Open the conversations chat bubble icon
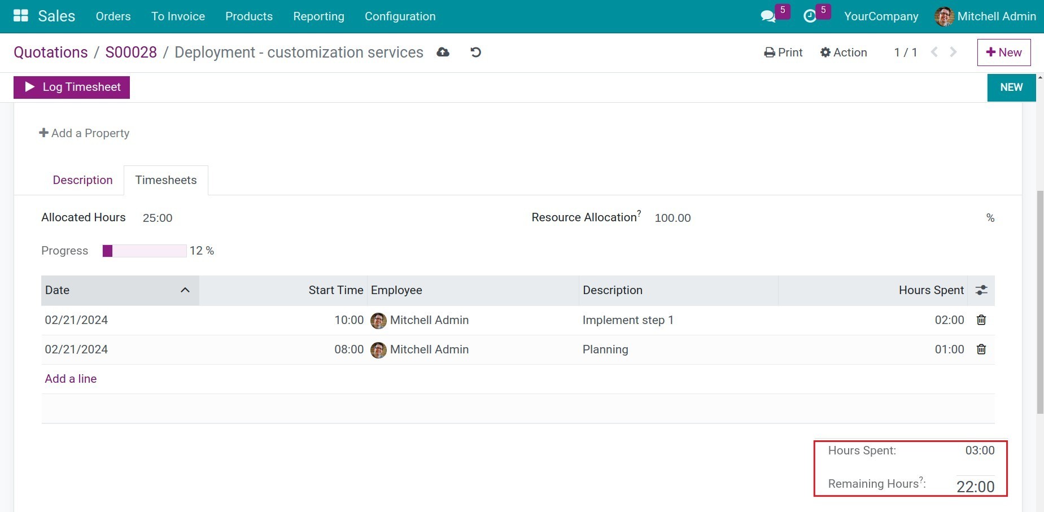Image resolution: width=1044 pixels, height=512 pixels. 768,16
